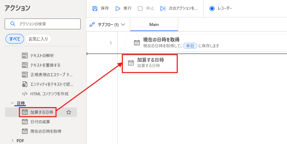Click calendar icon beside 加算する日時 in list

(x=25, y=112)
